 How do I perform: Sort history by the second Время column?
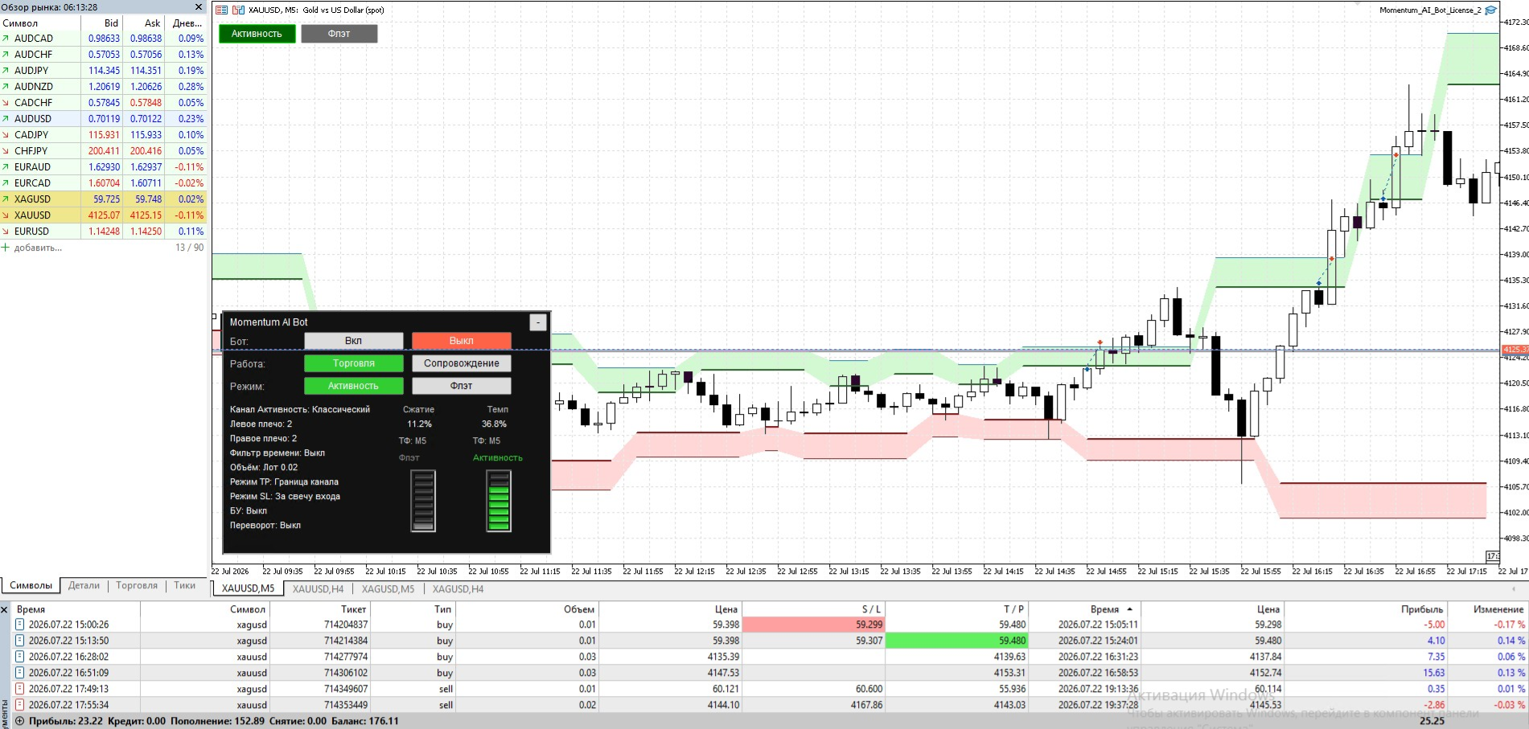[1084, 609]
